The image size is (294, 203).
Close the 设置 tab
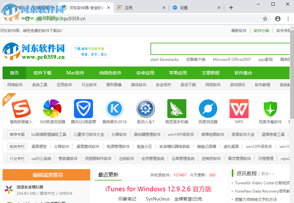[x=219, y=8]
